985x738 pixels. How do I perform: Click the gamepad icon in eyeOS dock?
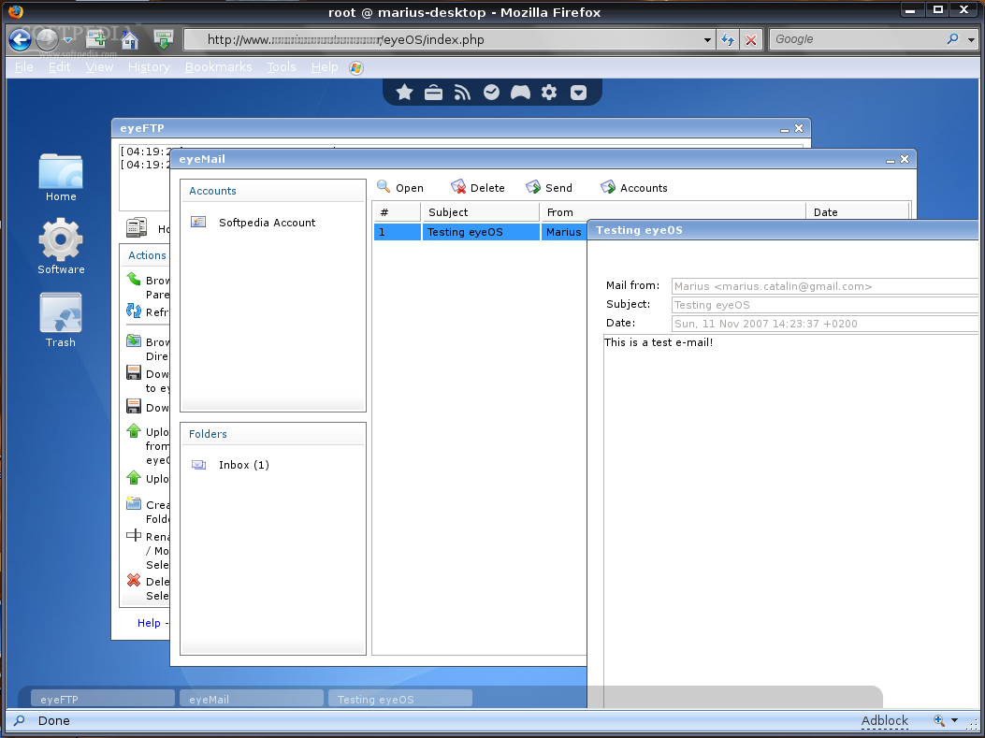pyautogui.click(x=520, y=93)
